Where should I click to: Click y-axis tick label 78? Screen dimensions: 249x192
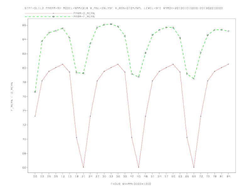pos(24,82)
